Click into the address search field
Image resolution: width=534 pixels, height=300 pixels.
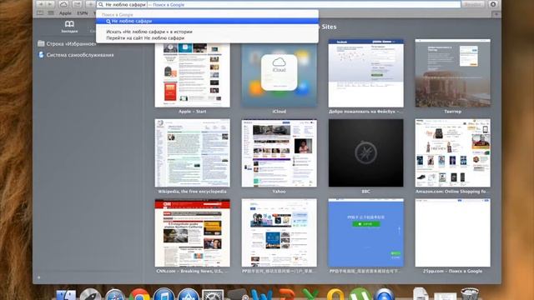[x=279, y=5]
